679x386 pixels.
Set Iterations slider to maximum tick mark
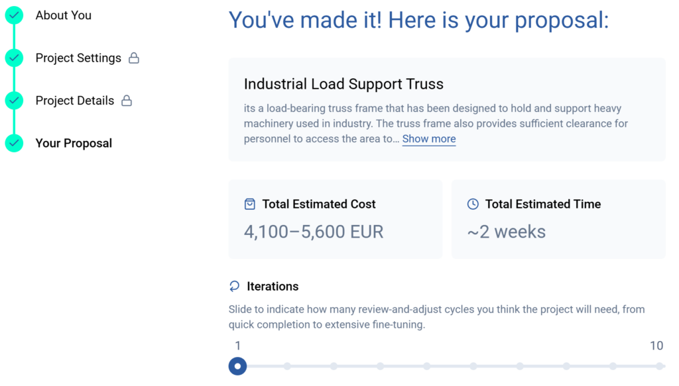coord(659,366)
